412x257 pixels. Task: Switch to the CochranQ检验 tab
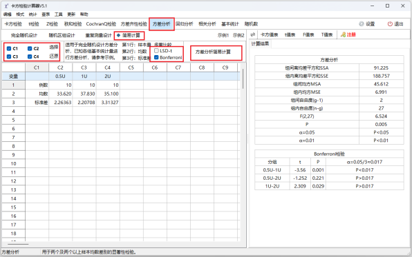click(x=101, y=24)
